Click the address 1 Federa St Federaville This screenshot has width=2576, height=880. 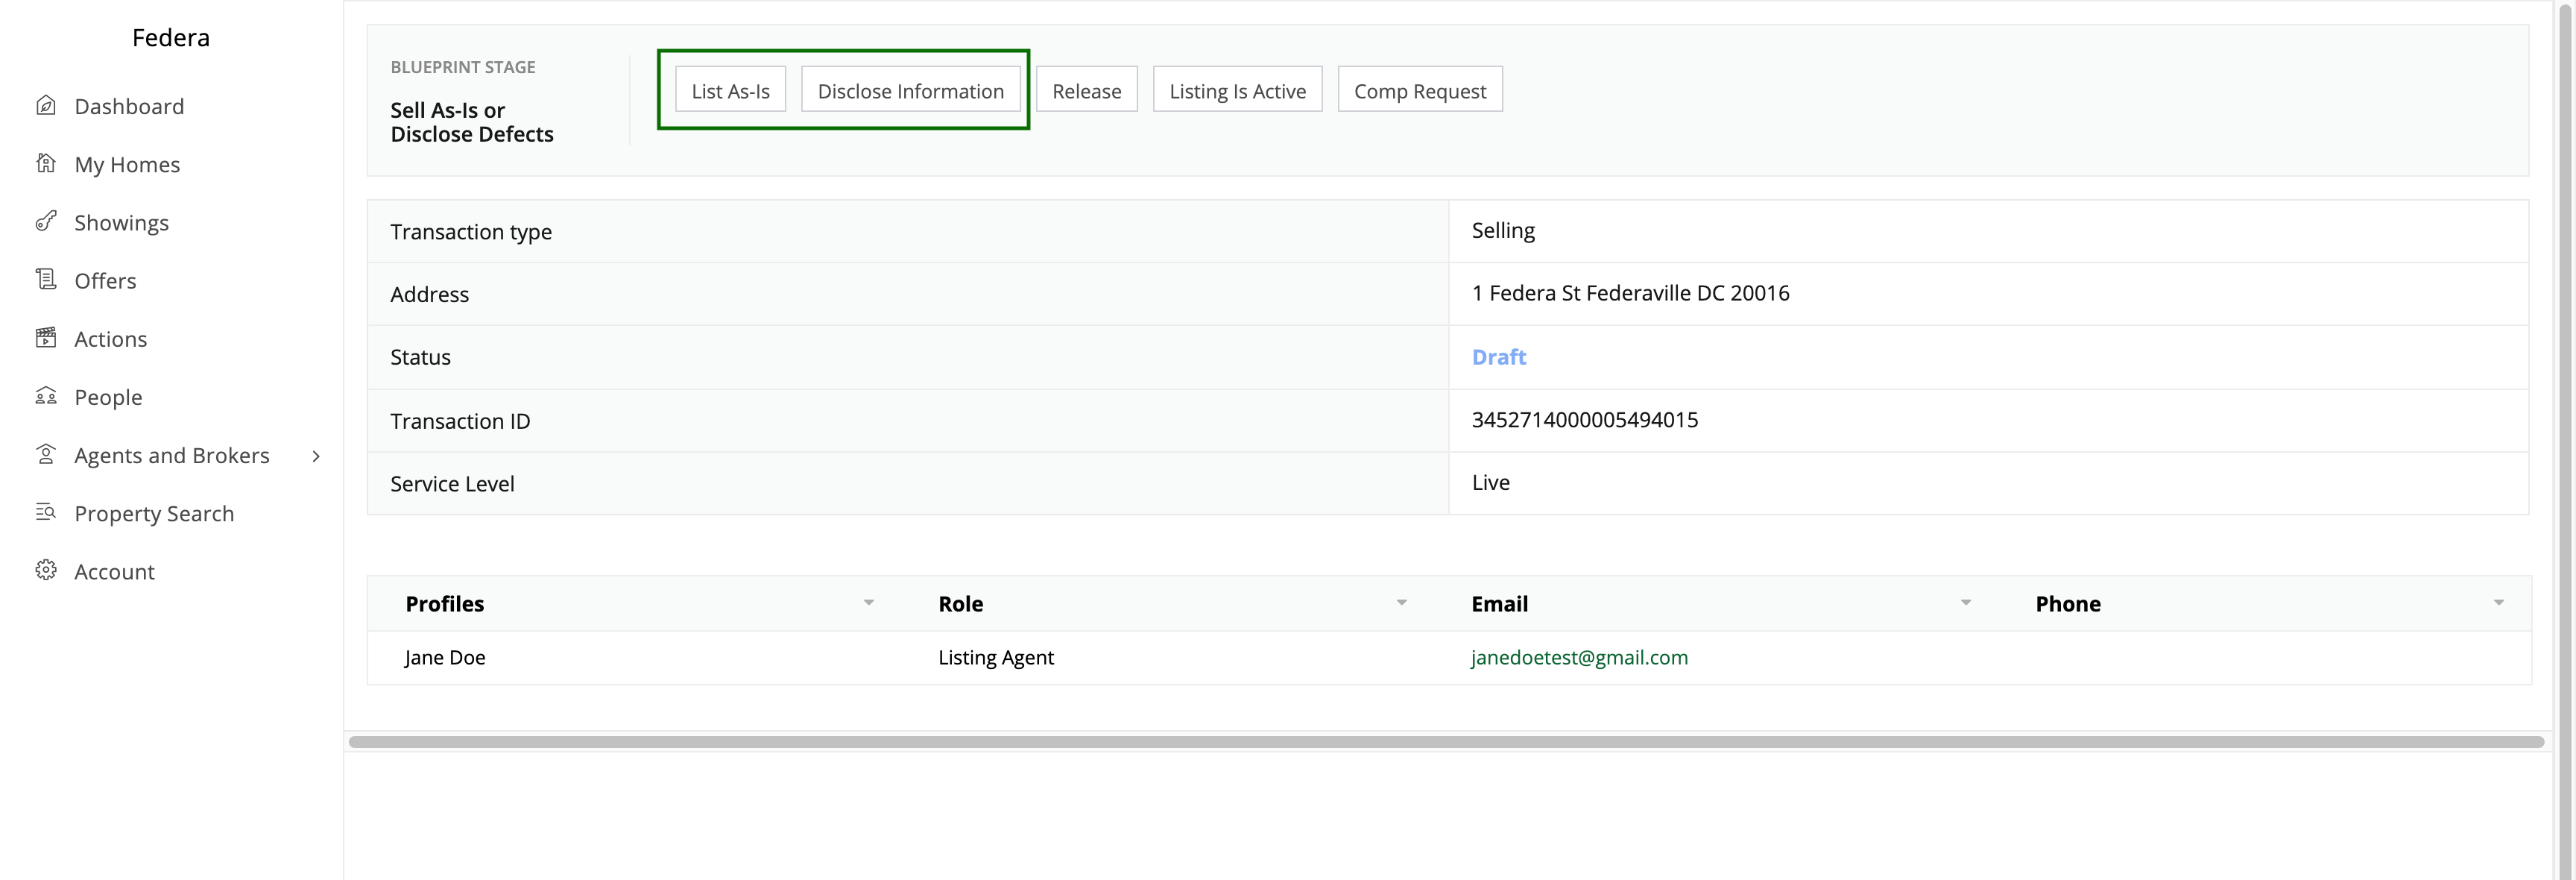tap(1631, 293)
